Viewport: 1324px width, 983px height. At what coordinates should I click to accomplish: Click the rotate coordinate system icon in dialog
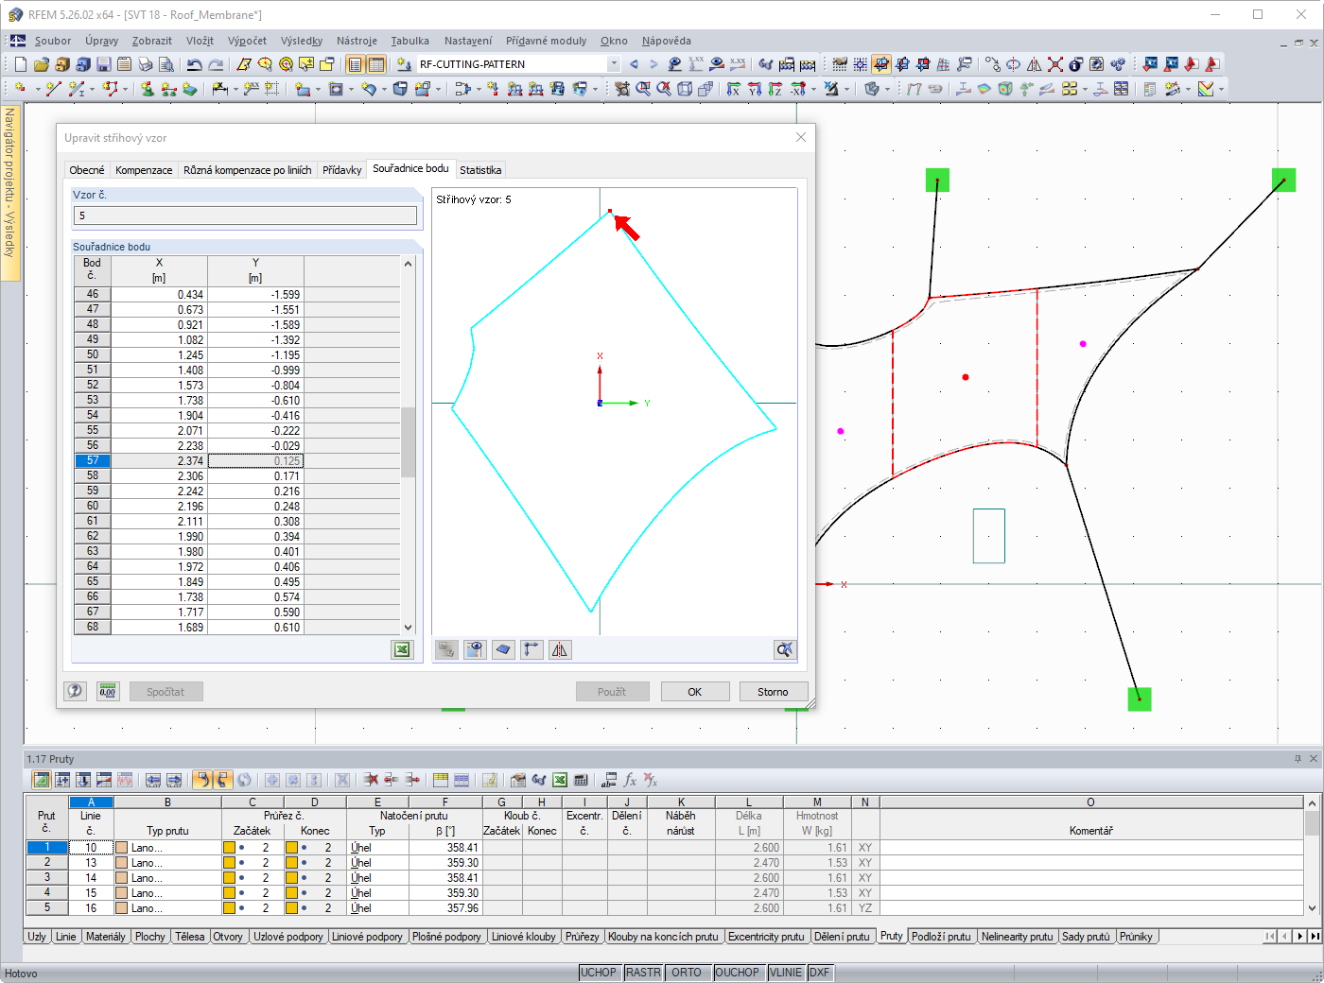[x=531, y=649]
